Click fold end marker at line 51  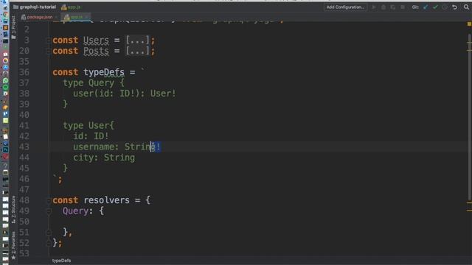click(x=49, y=233)
